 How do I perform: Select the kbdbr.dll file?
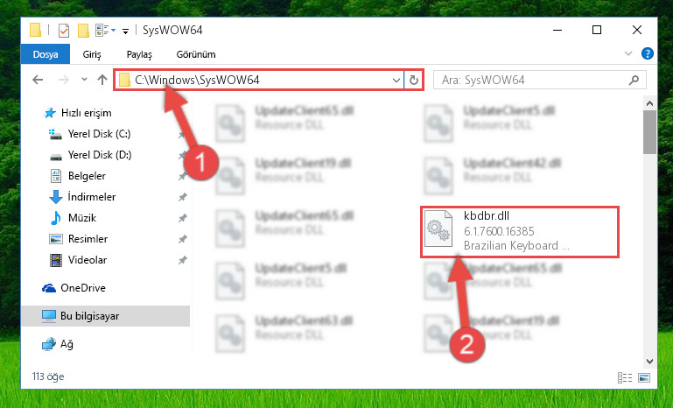click(x=519, y=231)
